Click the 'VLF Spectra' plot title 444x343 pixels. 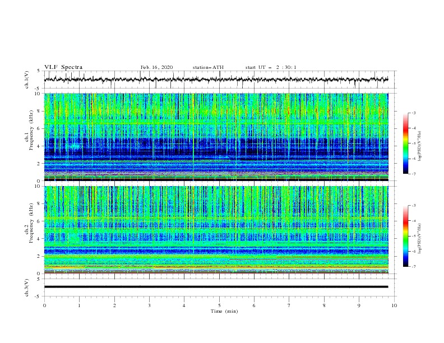click(x=63, y=67)
